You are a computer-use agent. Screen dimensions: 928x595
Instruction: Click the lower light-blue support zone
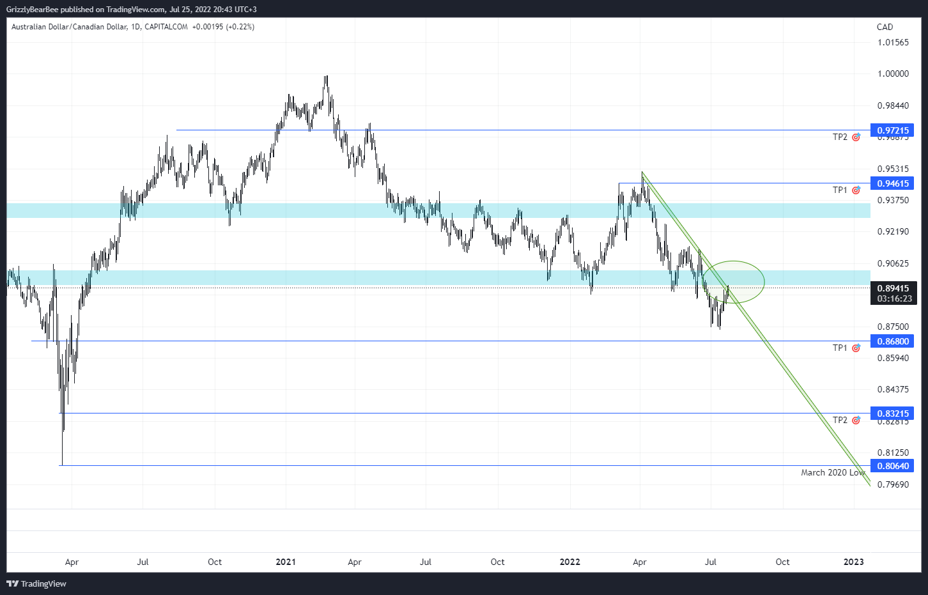tap(438, 277)
